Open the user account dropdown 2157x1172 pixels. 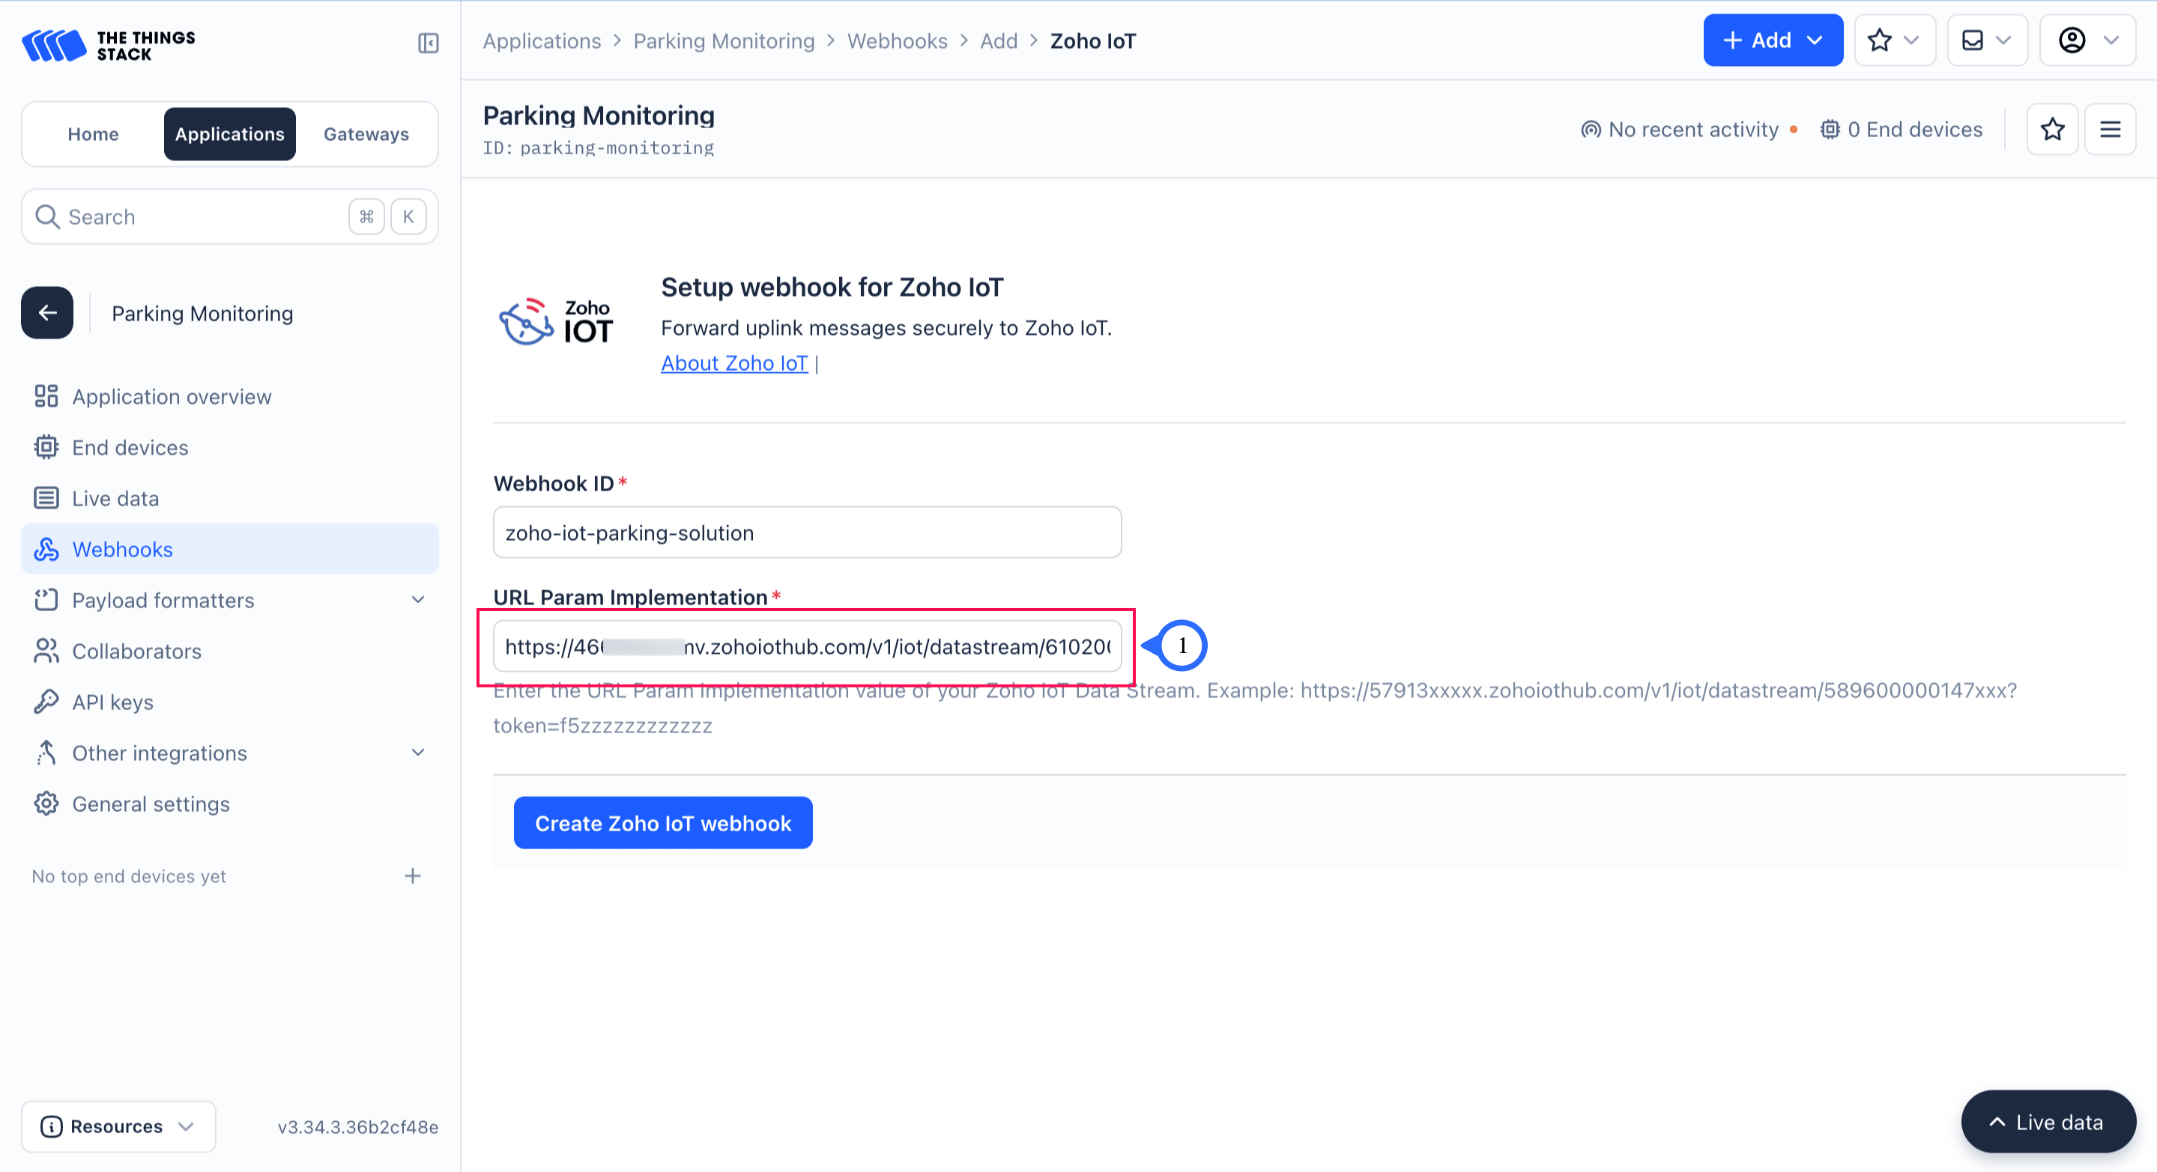(2087, 40)
